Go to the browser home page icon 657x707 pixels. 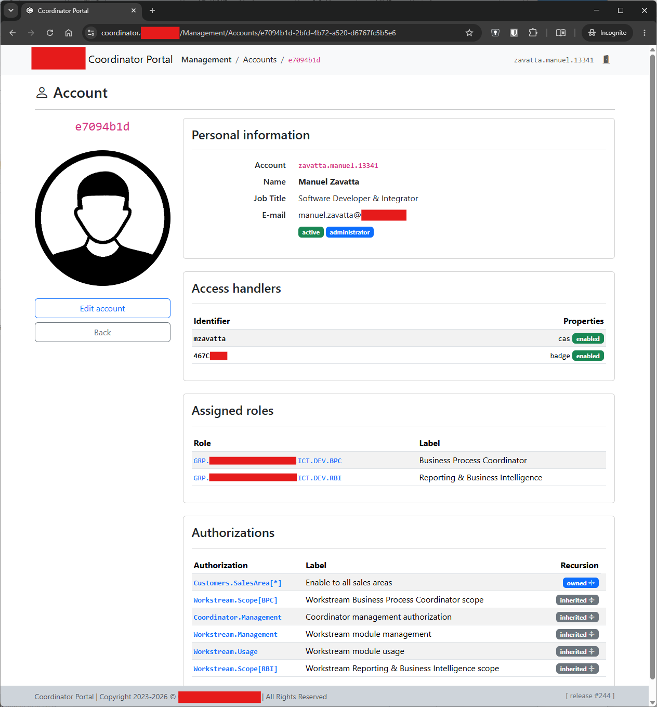[69, 33]
